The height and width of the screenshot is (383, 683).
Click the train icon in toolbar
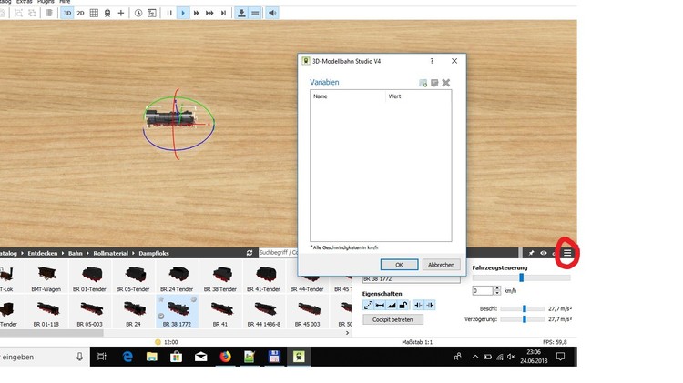pyautogui.click(x=108, y=13)
